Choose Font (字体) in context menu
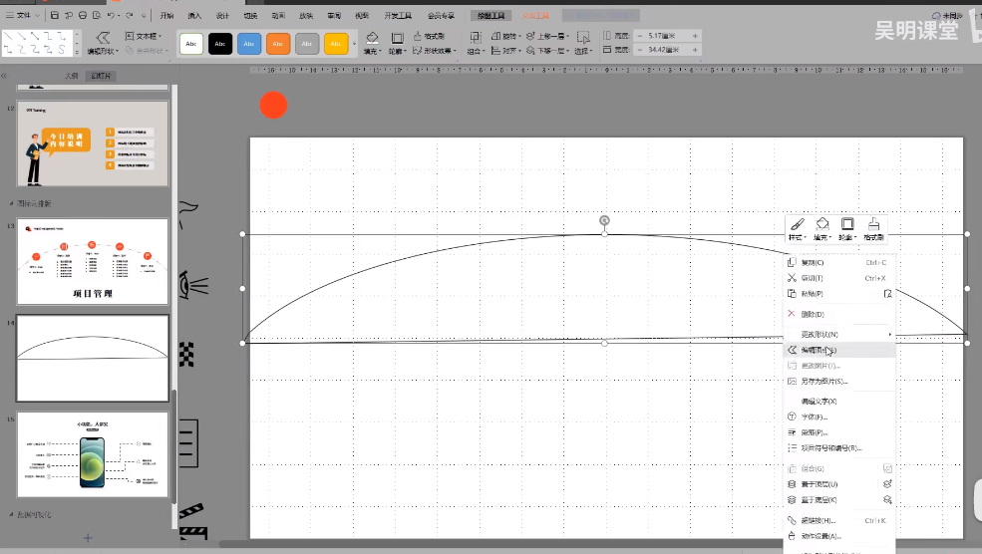 [839, 416]
